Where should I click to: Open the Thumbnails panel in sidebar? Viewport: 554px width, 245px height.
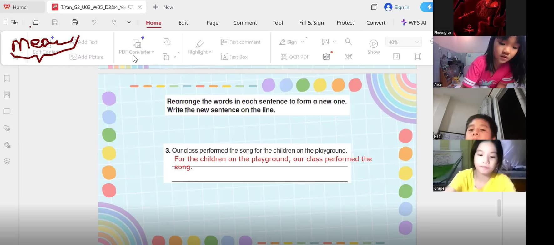click(7, 95)
